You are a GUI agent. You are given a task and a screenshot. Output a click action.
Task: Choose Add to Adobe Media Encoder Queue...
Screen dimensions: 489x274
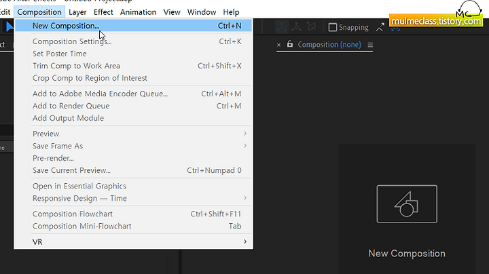(x=134, y=94)
